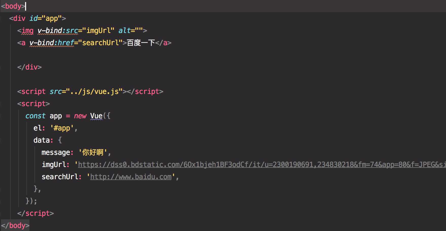
Task: Click the standalone opening script tag
Action: (33, 104)
